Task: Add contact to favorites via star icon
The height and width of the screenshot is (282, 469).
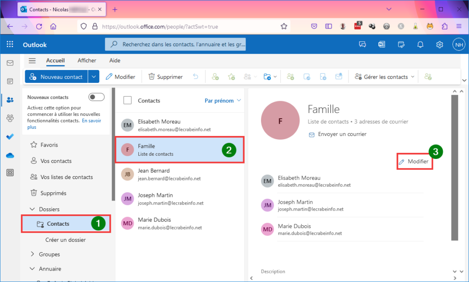Action: tap(231, 76)
